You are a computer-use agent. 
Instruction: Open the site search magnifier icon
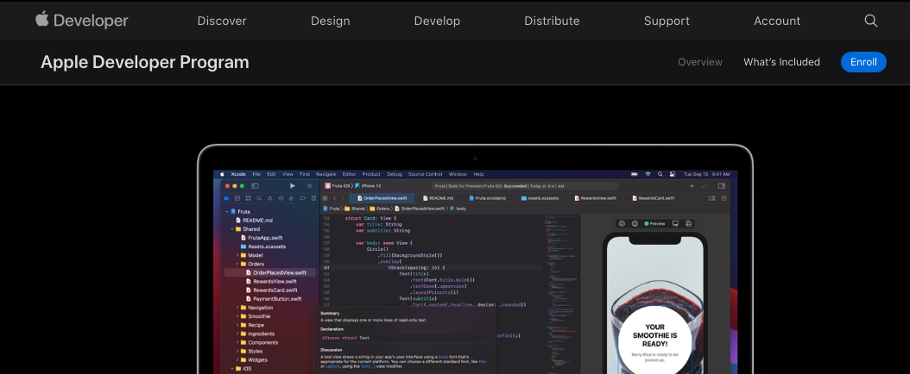point(870,21)
